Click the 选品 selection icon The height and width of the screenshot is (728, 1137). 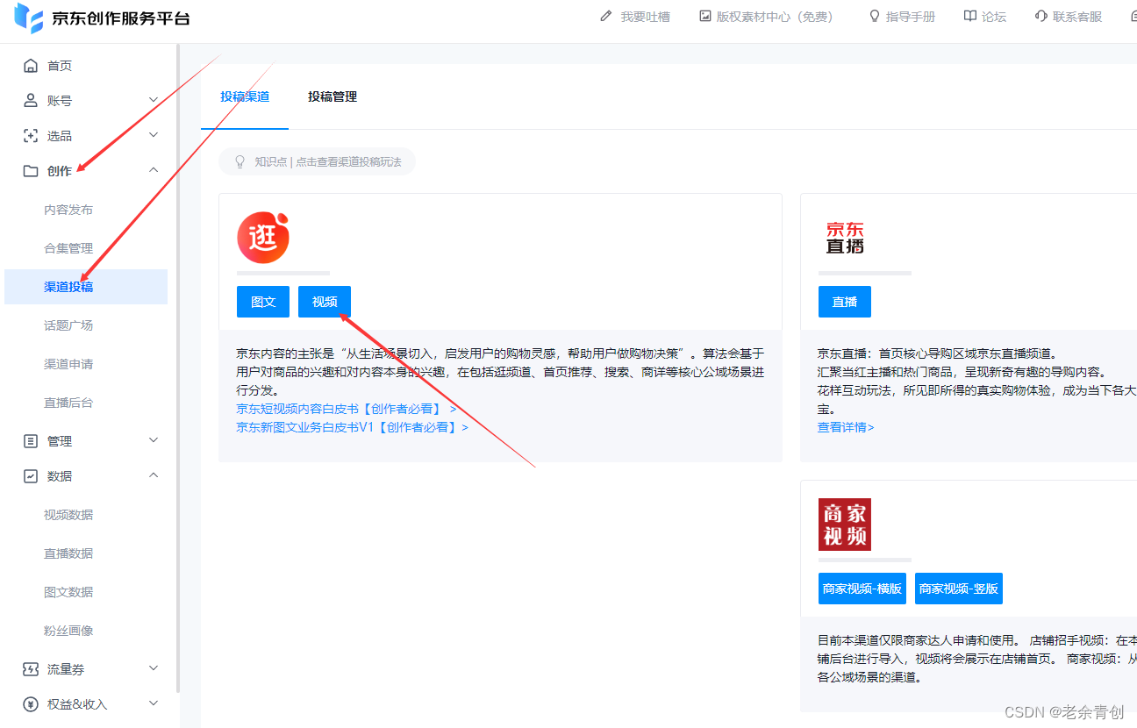pyautogui.click(x=31, y=136)
